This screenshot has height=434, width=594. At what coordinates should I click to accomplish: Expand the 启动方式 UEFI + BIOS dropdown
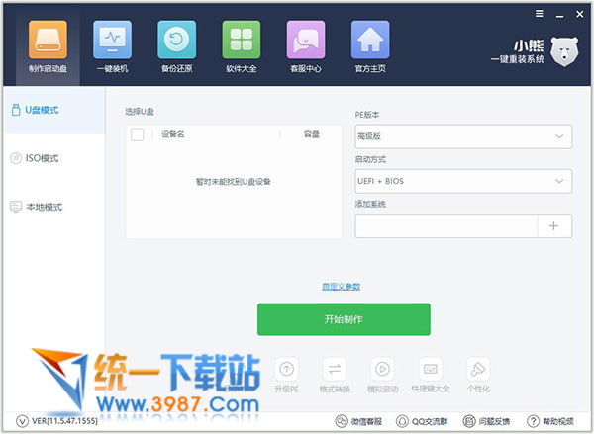(463, 181)
